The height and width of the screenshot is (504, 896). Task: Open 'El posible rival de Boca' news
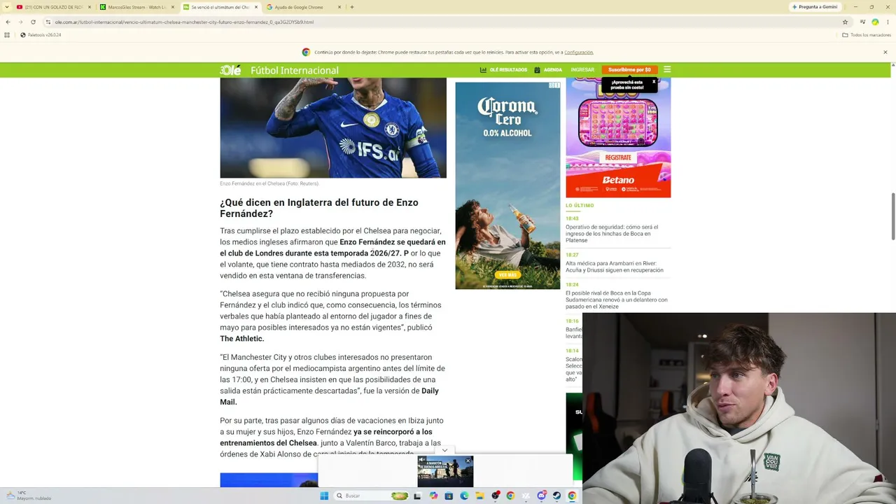point(617,300)
